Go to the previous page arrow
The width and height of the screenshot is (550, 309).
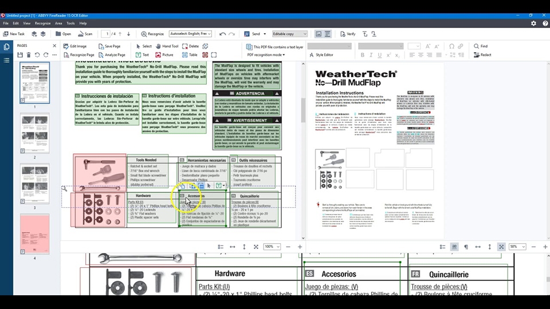click(x=120, y=34)
